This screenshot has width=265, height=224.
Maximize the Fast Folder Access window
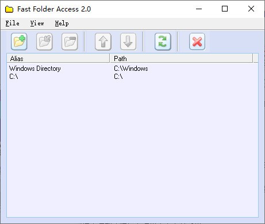(x=225, y=9)
